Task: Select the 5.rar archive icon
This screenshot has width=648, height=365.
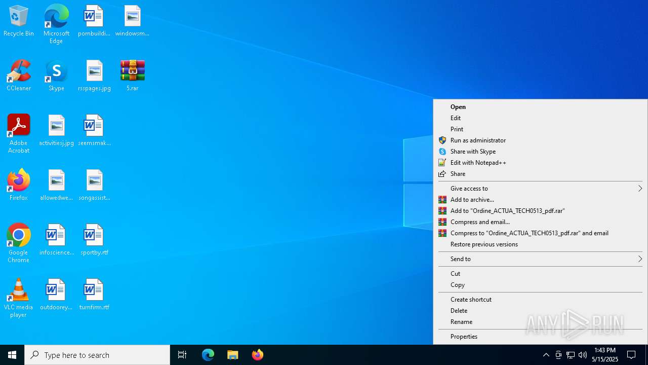Action: (x=132, y=76)
